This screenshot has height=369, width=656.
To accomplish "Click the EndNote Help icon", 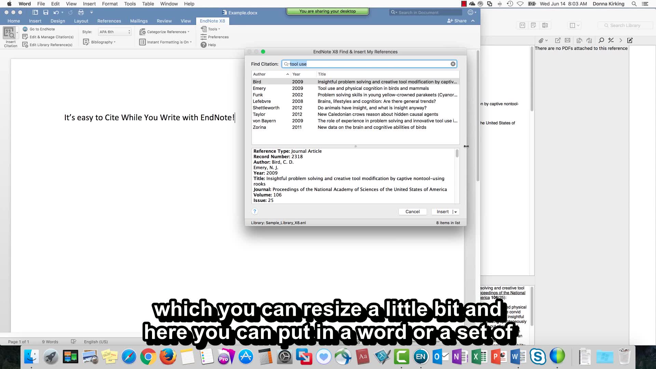I will pyautogui.click(x=204, y=45).
